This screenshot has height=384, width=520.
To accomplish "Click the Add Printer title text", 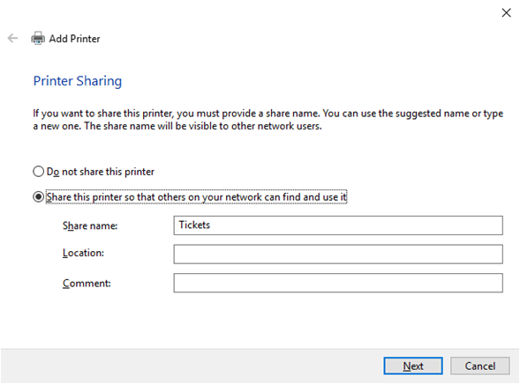I will coord(74,39).
